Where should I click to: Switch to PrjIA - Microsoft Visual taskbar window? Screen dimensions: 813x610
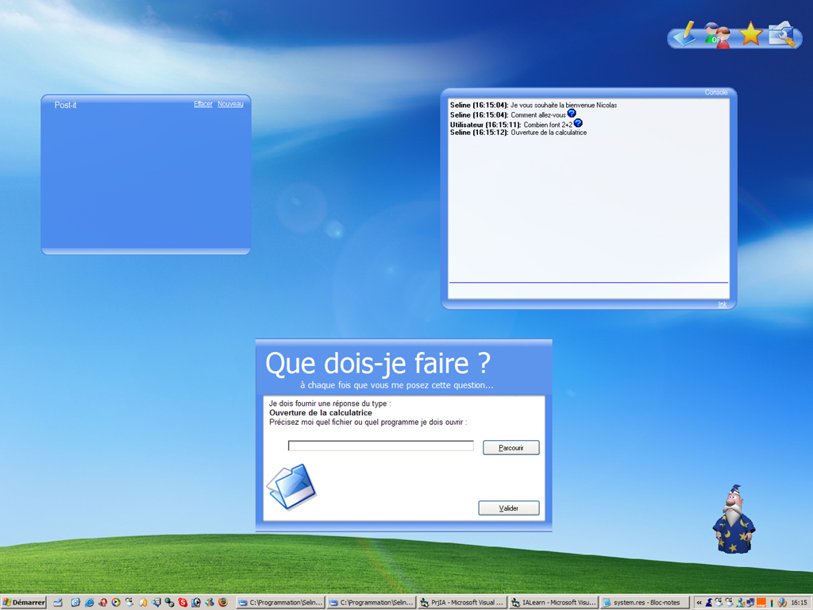pos(461,602)
